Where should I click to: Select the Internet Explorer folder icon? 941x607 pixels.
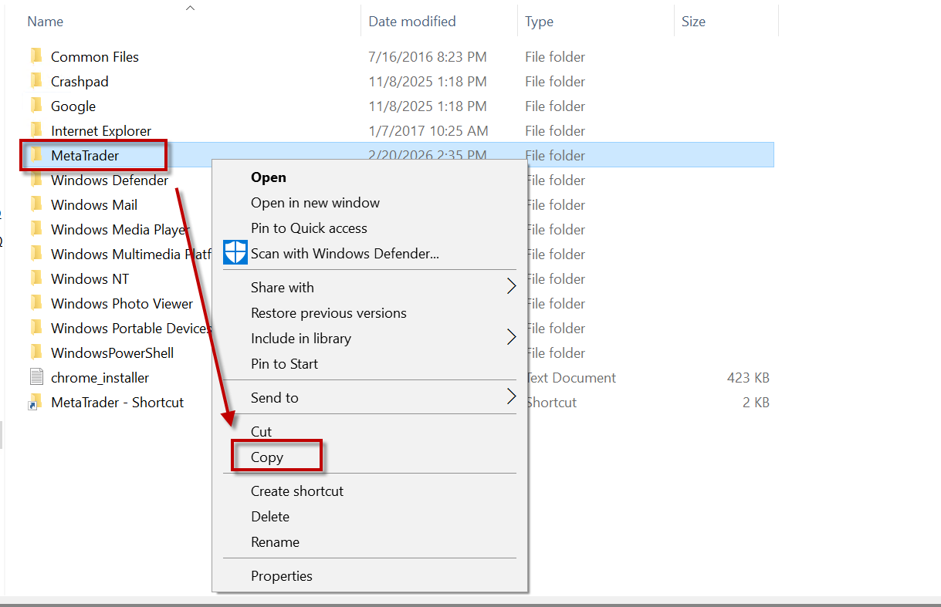[36, 130]
